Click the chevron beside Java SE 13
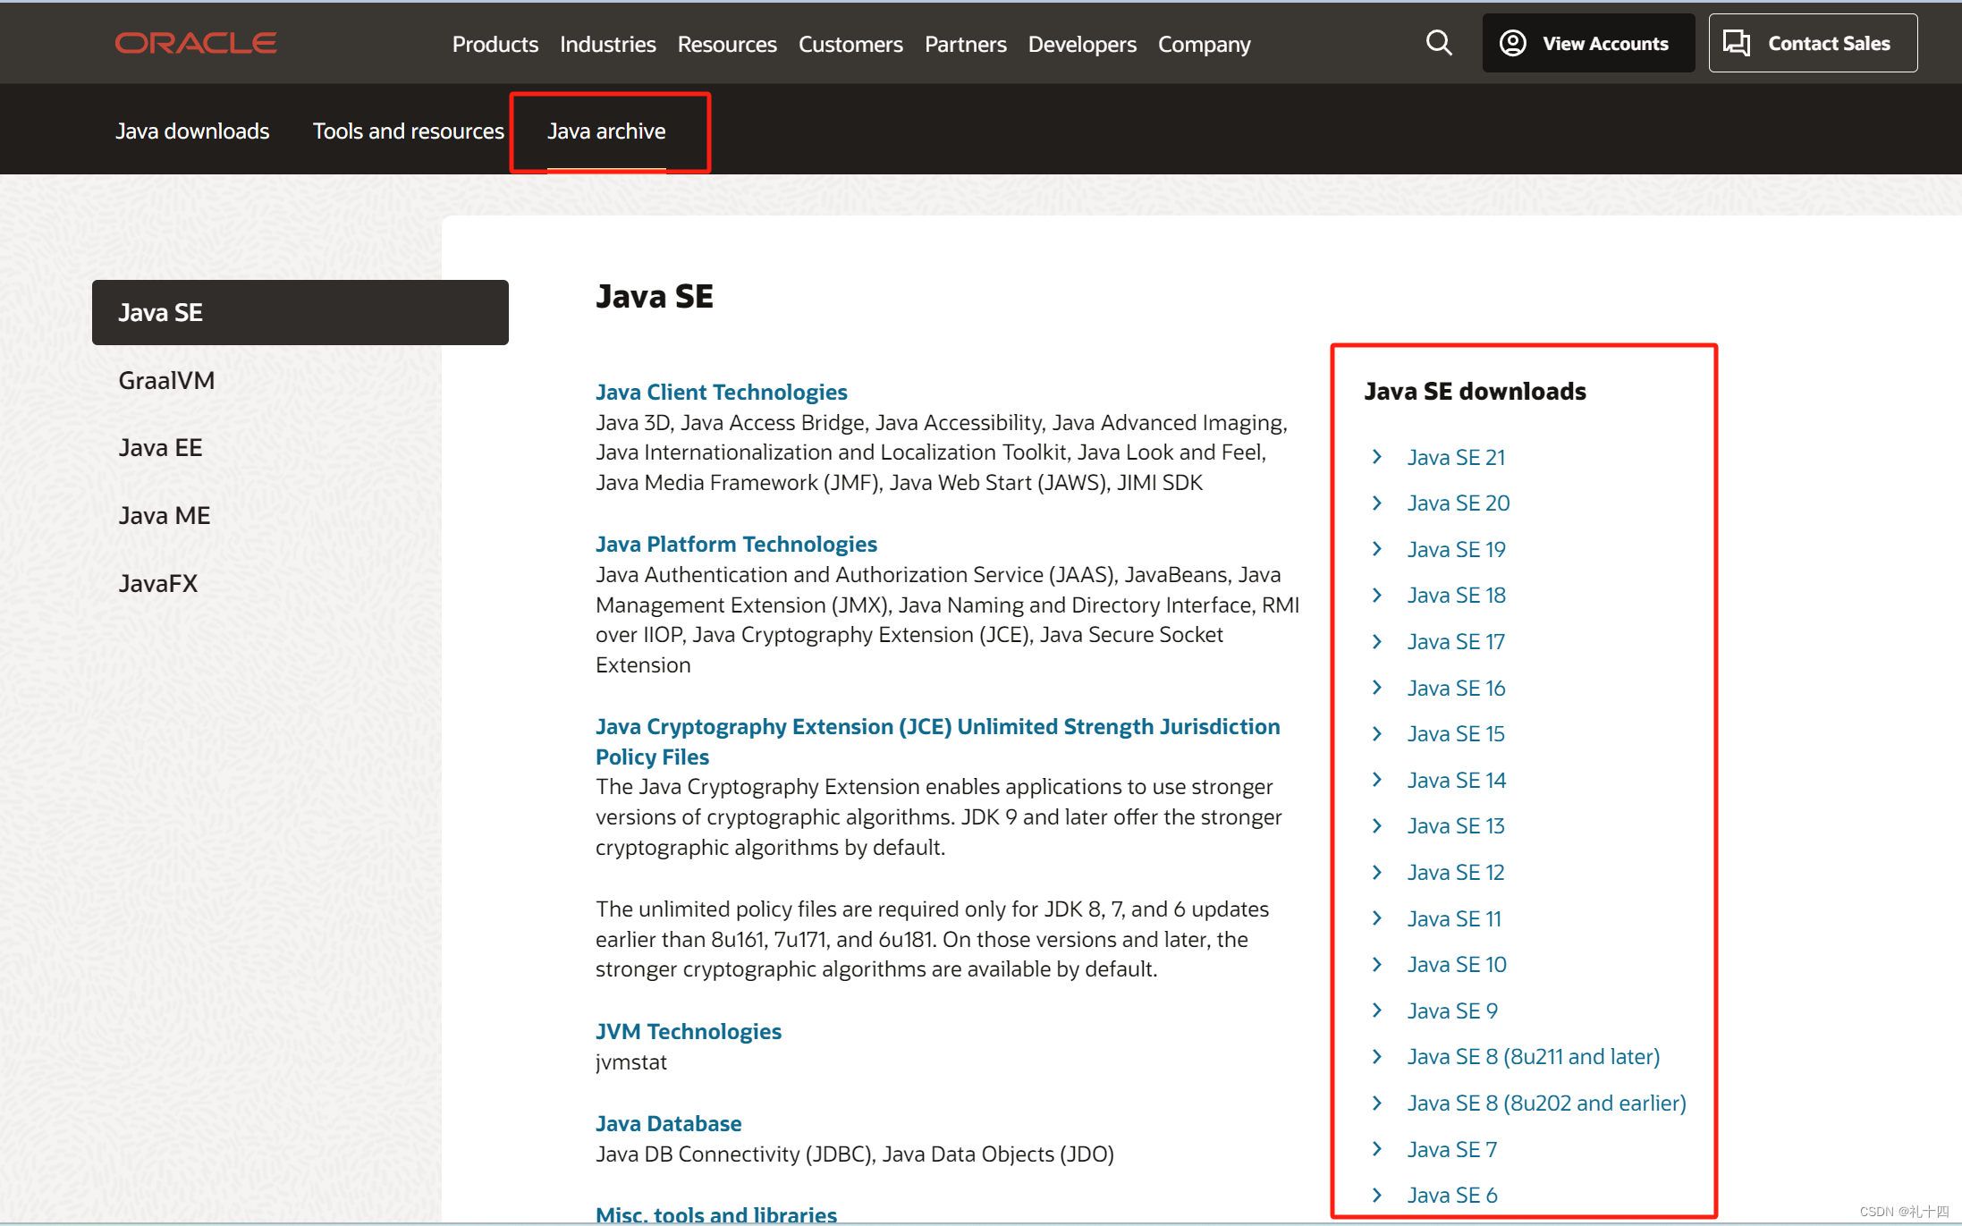1962x1226 pixels. click(1377, 825)
